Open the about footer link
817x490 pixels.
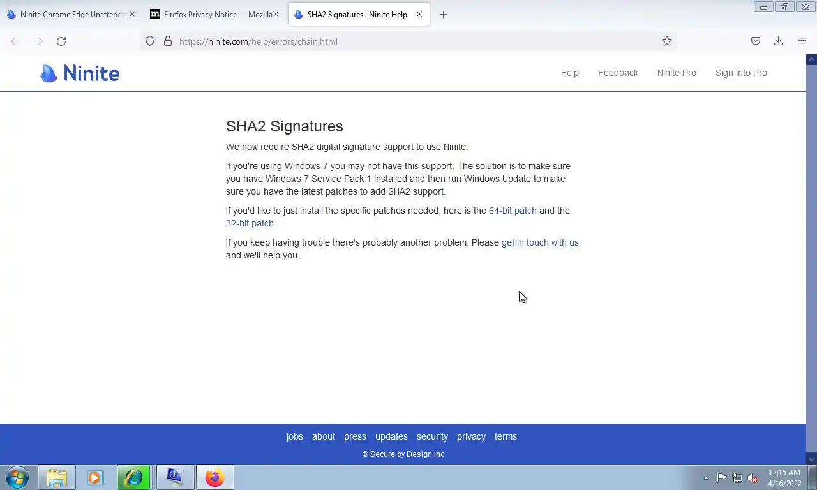point(324,436)
